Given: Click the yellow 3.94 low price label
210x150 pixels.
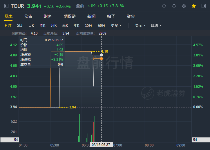Looking at the screenshot, I should pos(73,107).
